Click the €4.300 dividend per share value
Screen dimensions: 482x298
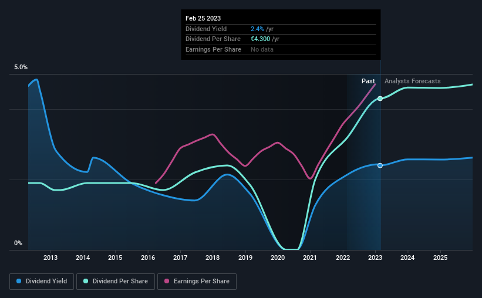pos(260,39)
